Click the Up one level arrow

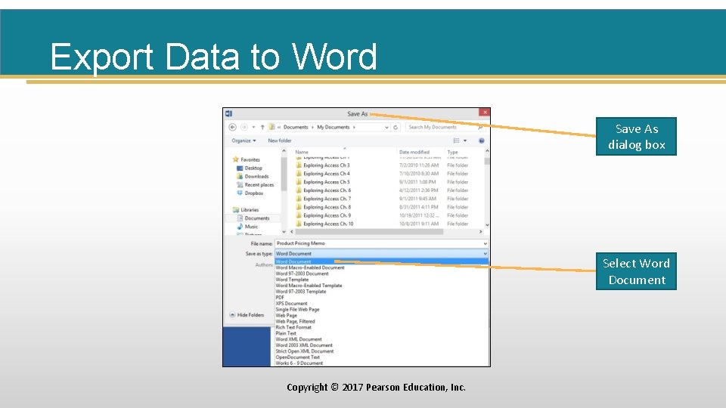262,127
